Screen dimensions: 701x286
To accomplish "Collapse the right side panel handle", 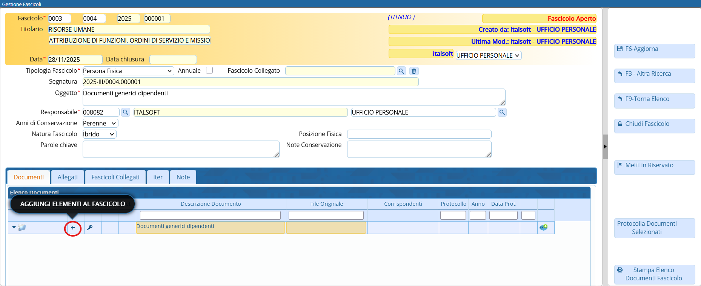I will pos(605,147).
